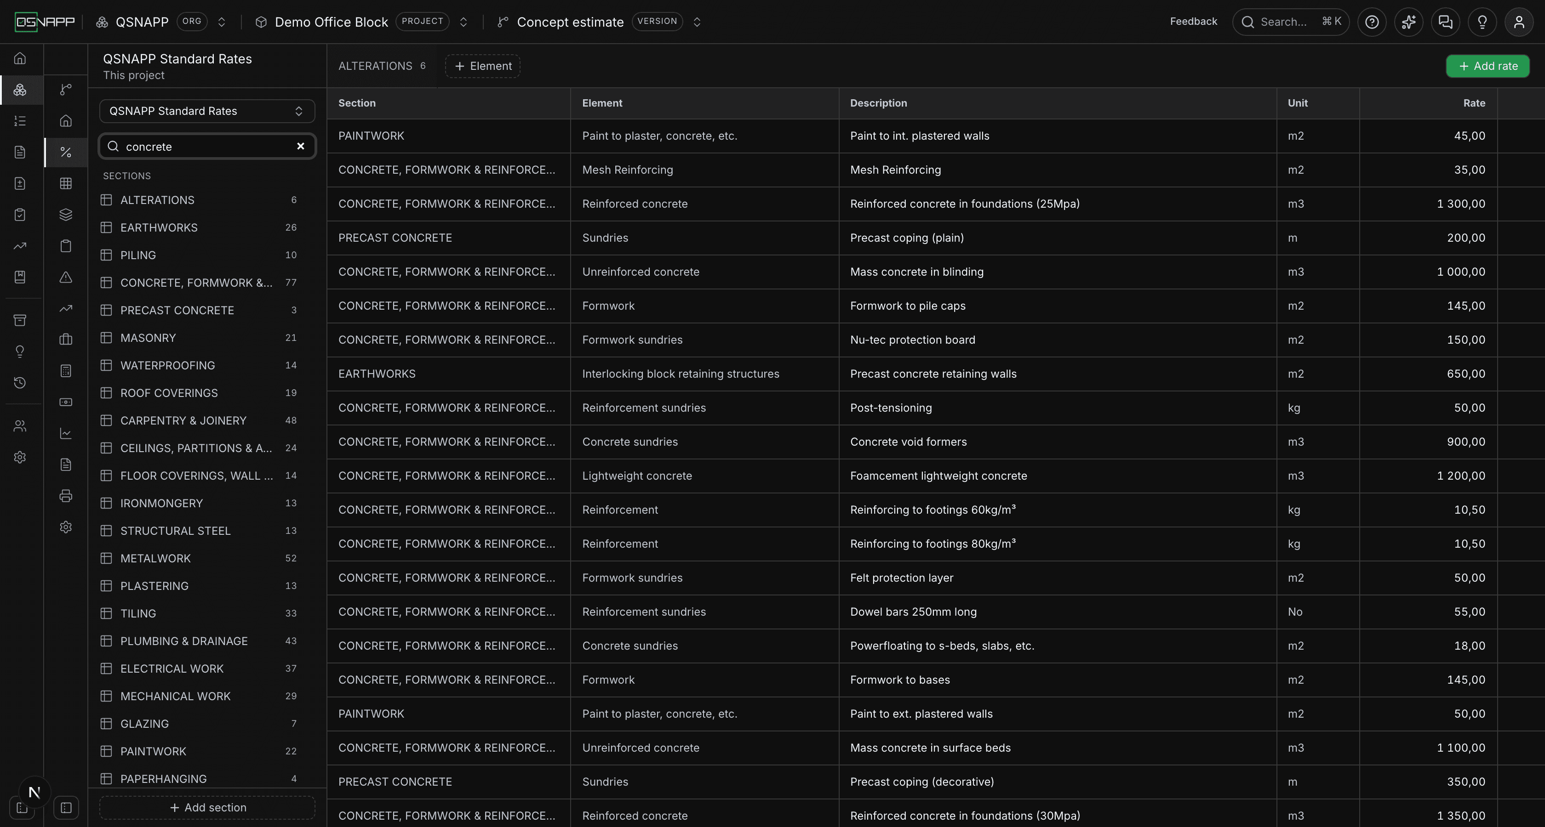The height and width of the screenshot is (827, 1545).
Task: Open the grid table icon in secondary rail
Action: point(66,183)
